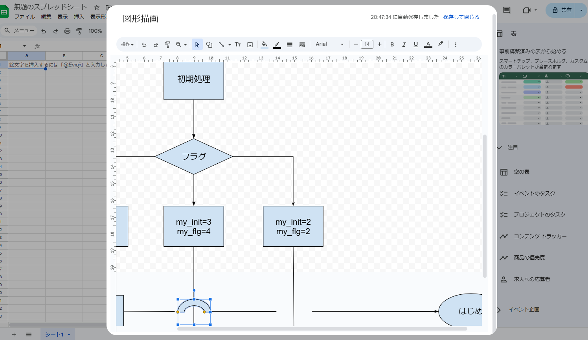This screenshot has height=340, width=588.
Task: Click the メニュー search box in Sheets
Action: click(x=19, y=31)
